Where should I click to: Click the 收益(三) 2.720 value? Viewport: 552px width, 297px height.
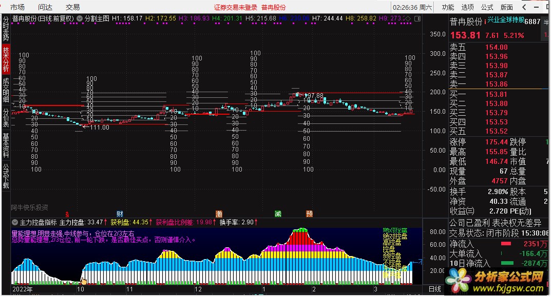click(x=499, y=211)
